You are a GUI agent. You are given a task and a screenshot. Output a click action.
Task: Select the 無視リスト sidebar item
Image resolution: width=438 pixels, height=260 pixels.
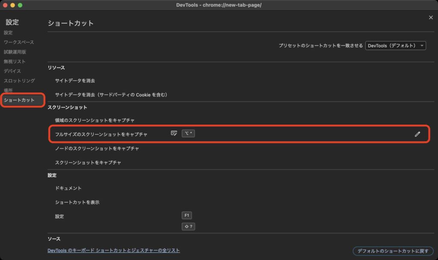click(x=15, y=61)
